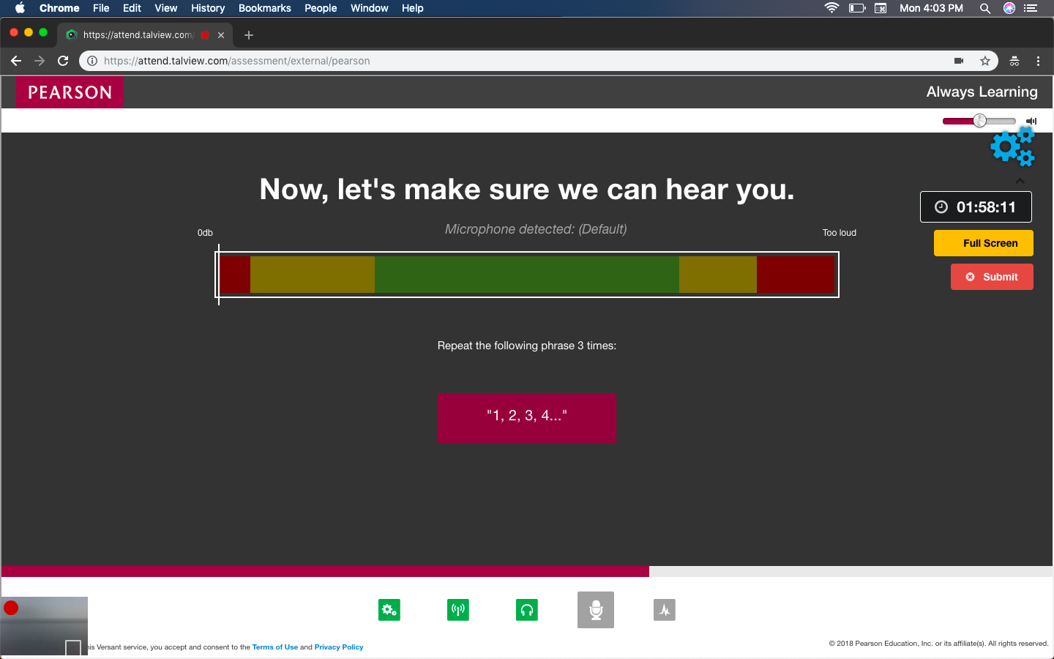This screenshot has height=659, width=1054.
Task: Click the "Always Learning" text
Action: point(982,92)
